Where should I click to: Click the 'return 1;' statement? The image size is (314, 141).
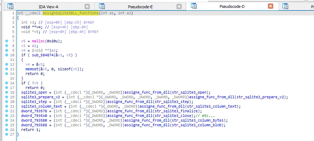point(31,130)
